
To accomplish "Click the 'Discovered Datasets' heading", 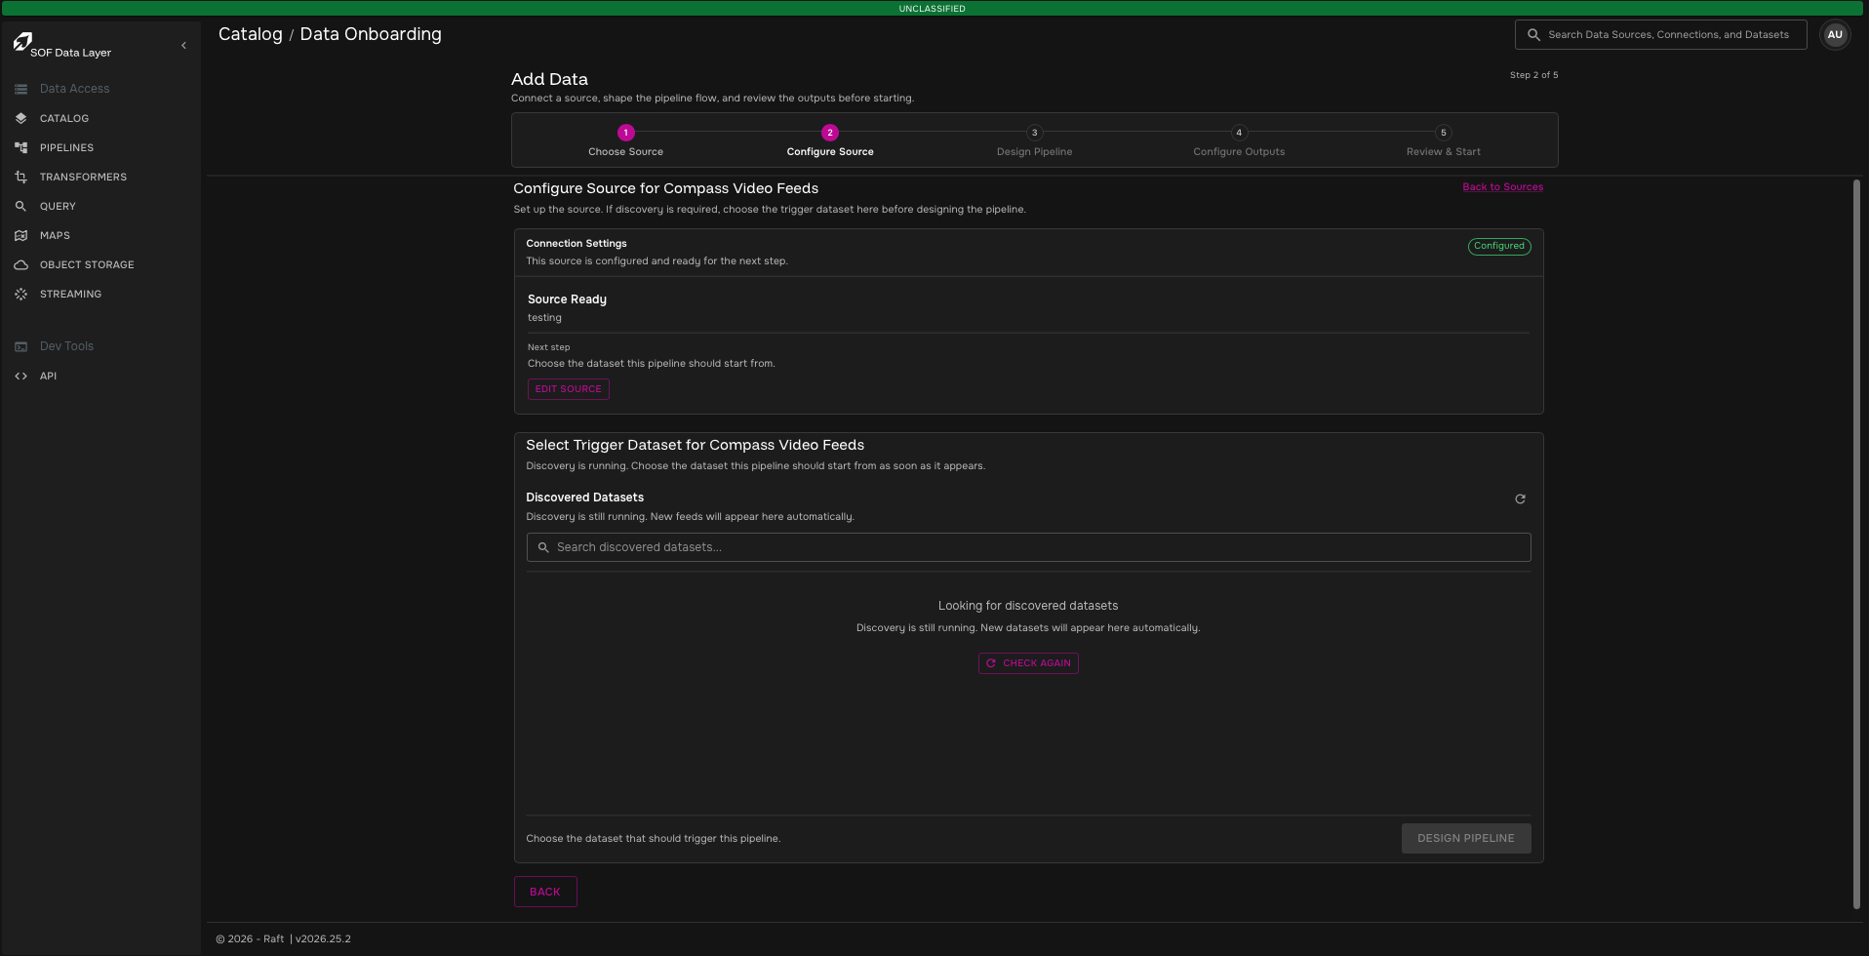I will (x=584, y=498).
